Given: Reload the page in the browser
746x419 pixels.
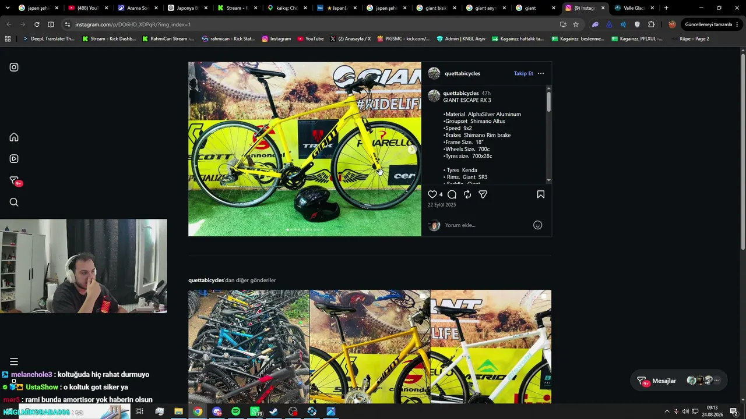Looking at the screenshot, I should [x=37, y=24].
